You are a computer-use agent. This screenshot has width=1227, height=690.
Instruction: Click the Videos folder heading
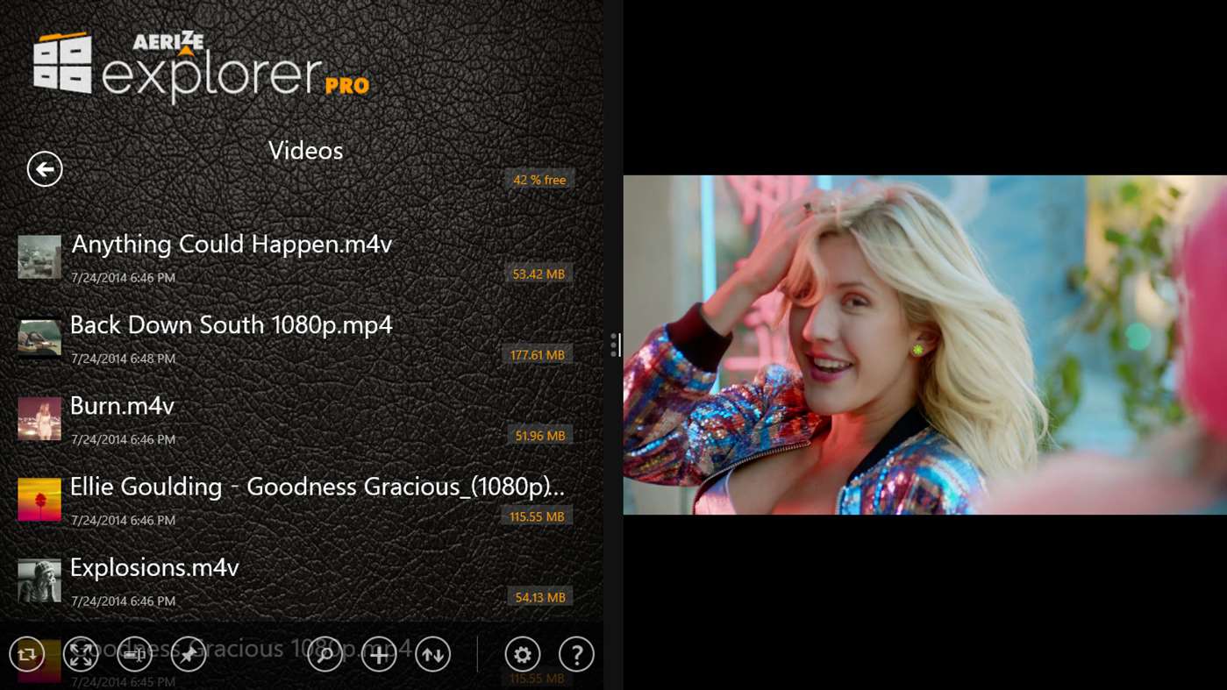tap(305, 151)
